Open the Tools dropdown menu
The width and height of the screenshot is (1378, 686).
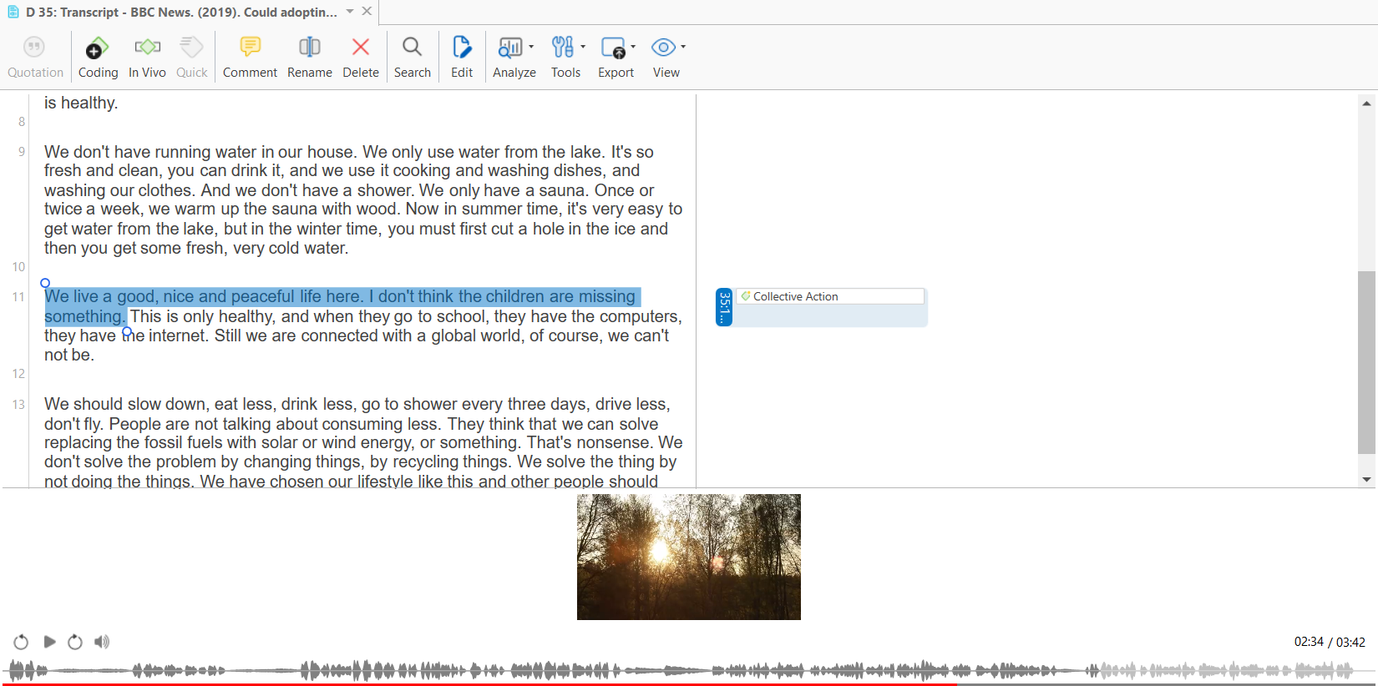[583, 47]
